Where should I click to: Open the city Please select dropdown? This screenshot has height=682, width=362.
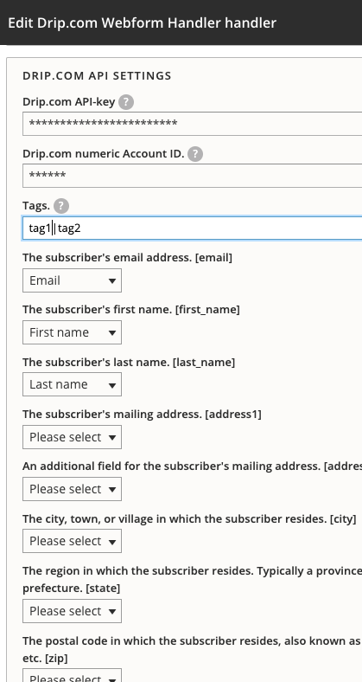[x=72, y=541]
